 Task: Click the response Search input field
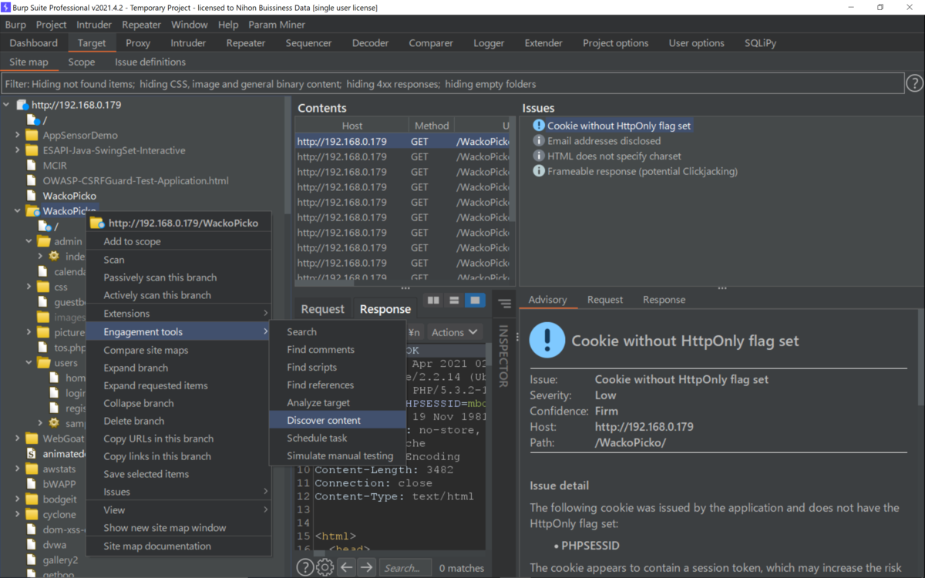click(405, 568)
